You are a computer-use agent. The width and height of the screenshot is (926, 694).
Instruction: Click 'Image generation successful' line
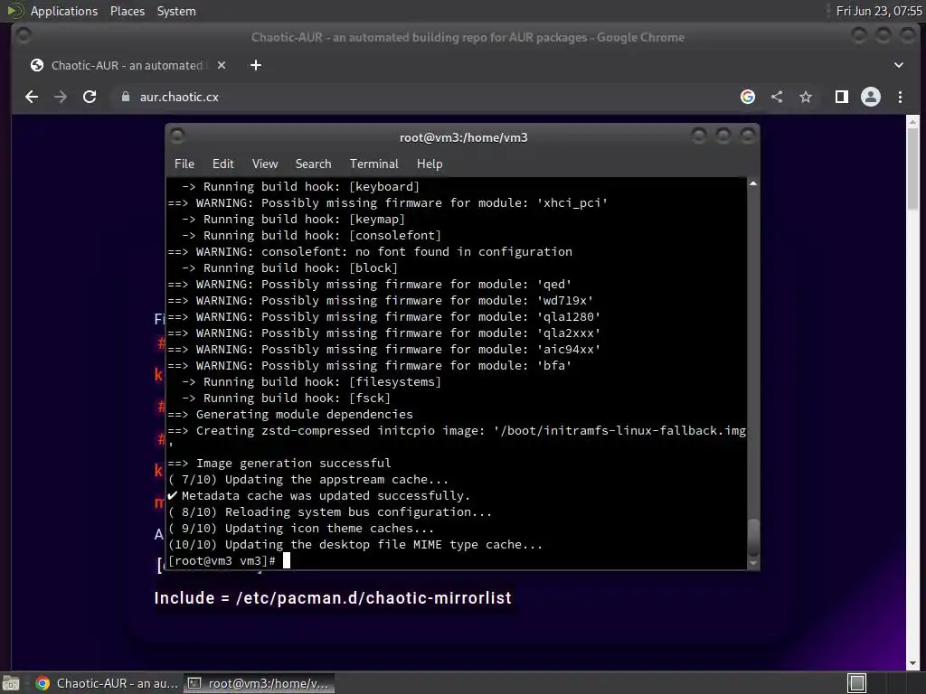[279, 464]
